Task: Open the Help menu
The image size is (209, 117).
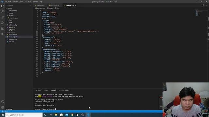Action: [x=41, y=2]
